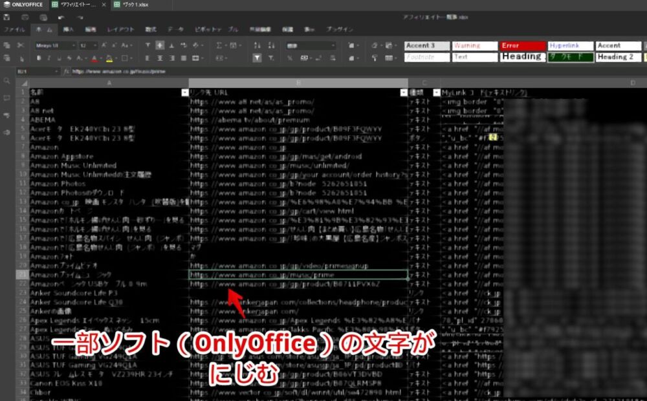This screenshot has width=647, height=401.
Task: Open the 種類 column filter dropdown
Action: [x=436, y=93]
